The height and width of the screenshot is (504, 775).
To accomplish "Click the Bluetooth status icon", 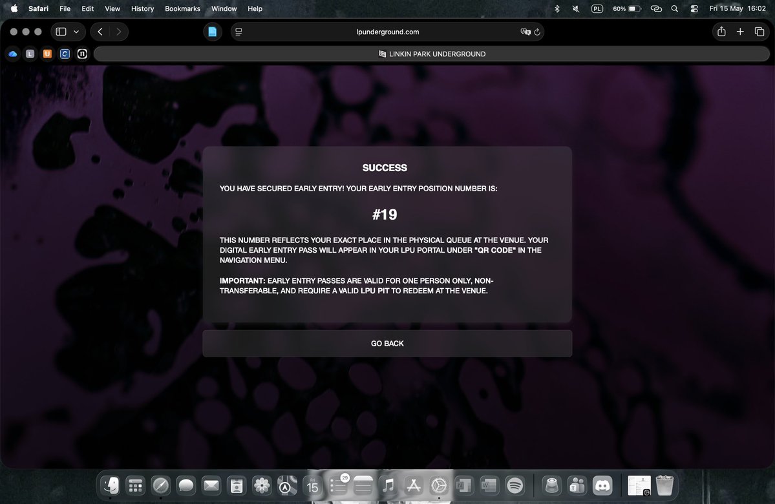I will point(557,8).
